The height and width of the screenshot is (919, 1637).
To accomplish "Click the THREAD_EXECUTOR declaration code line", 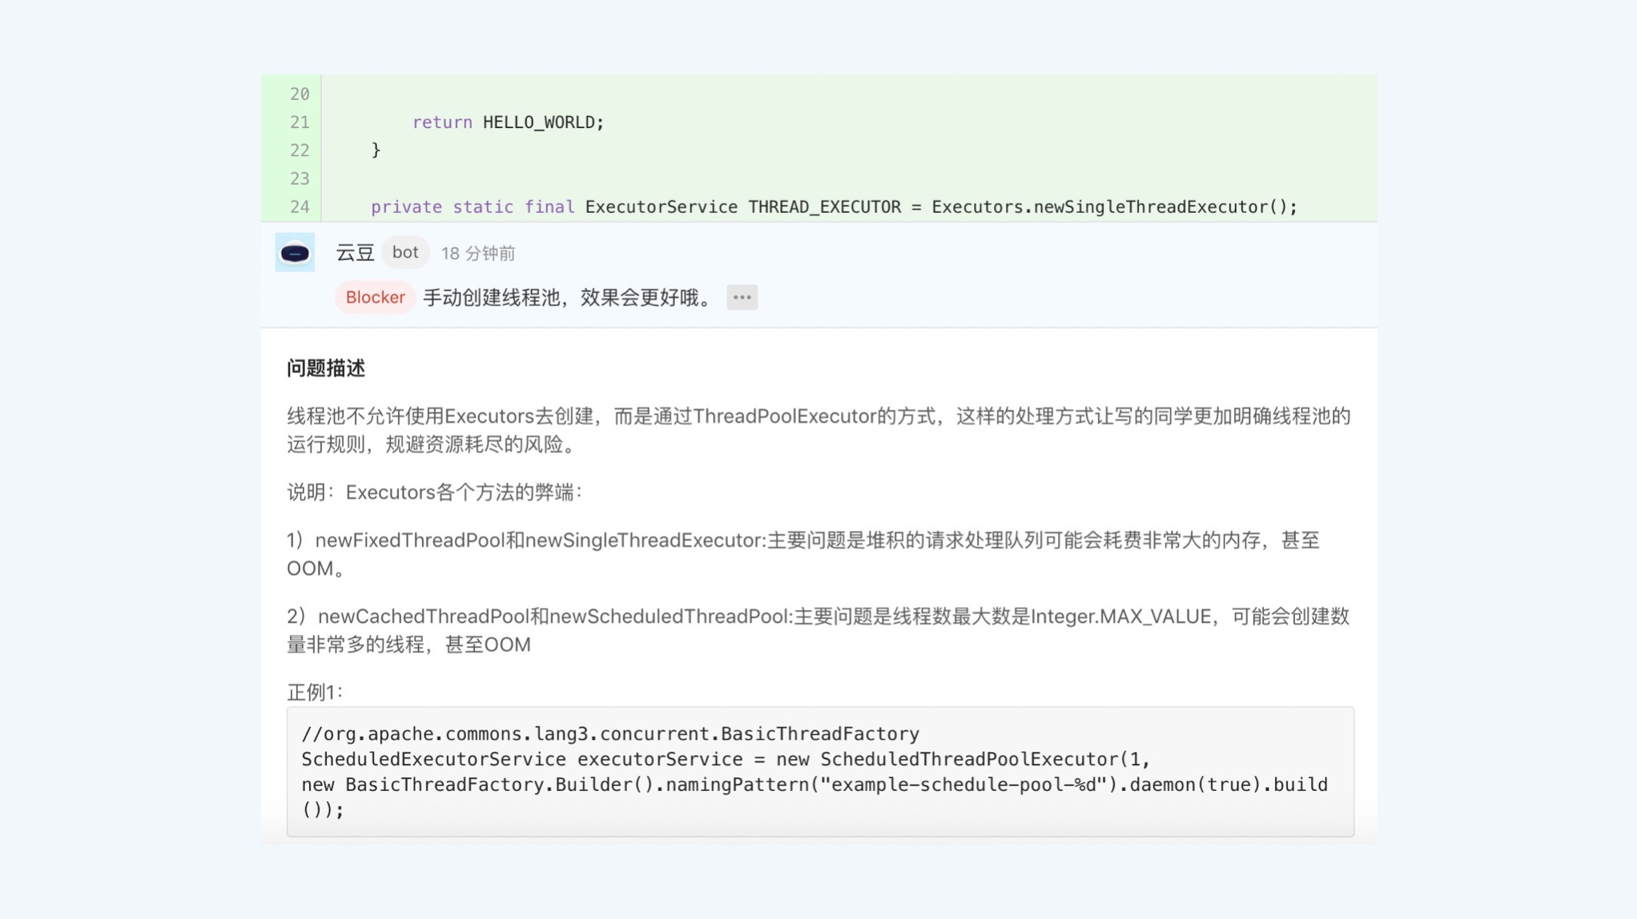I will click(834, 207).
